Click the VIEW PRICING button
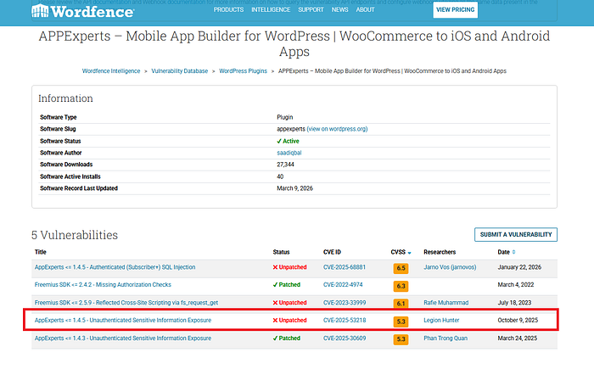The image size is (594, 369). coord(456,9)
